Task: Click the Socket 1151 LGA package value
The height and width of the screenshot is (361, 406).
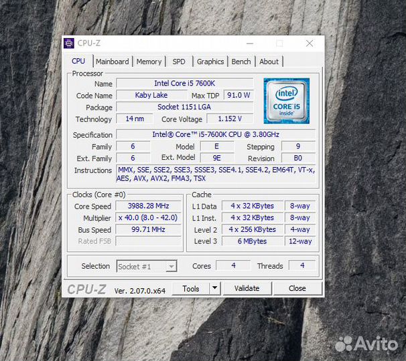Action: click(185, 107)
